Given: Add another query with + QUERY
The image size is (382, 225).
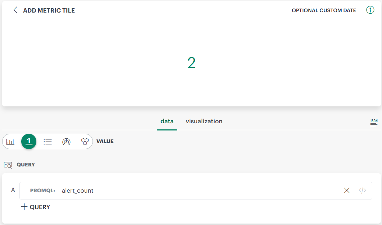Looking at the screenshot, I should (x=35, y=207).
